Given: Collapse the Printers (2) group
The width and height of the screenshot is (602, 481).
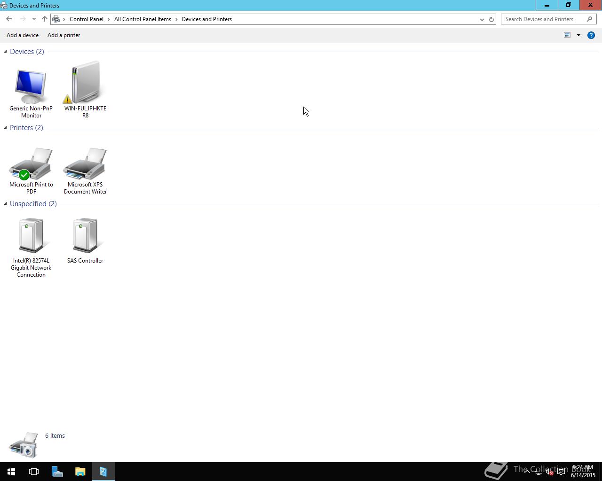Looking at the screenshot, I should [x=5, y=128].
